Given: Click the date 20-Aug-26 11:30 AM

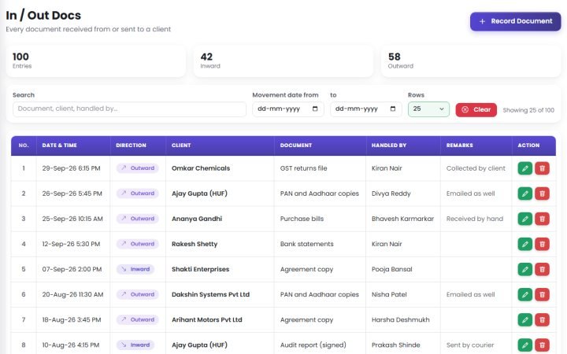Looking at the screenshot, I should coord(72,295).
